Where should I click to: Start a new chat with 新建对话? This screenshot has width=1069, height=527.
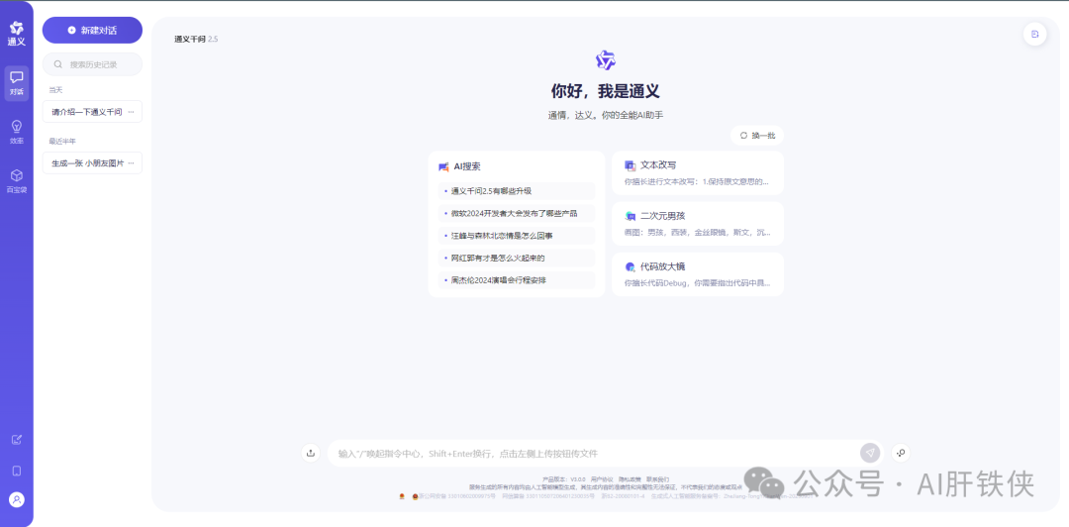pos(92,30)
